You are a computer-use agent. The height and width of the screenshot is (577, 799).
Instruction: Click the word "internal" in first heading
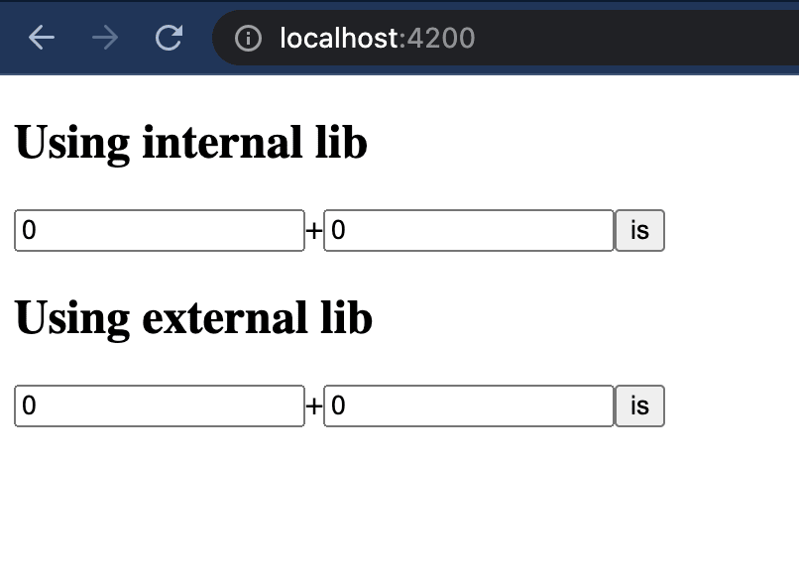215,143
